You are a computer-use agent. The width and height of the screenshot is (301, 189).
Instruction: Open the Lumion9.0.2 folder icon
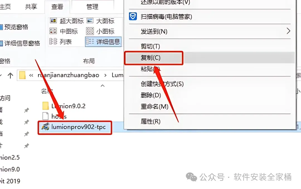(x=45, y=106)
